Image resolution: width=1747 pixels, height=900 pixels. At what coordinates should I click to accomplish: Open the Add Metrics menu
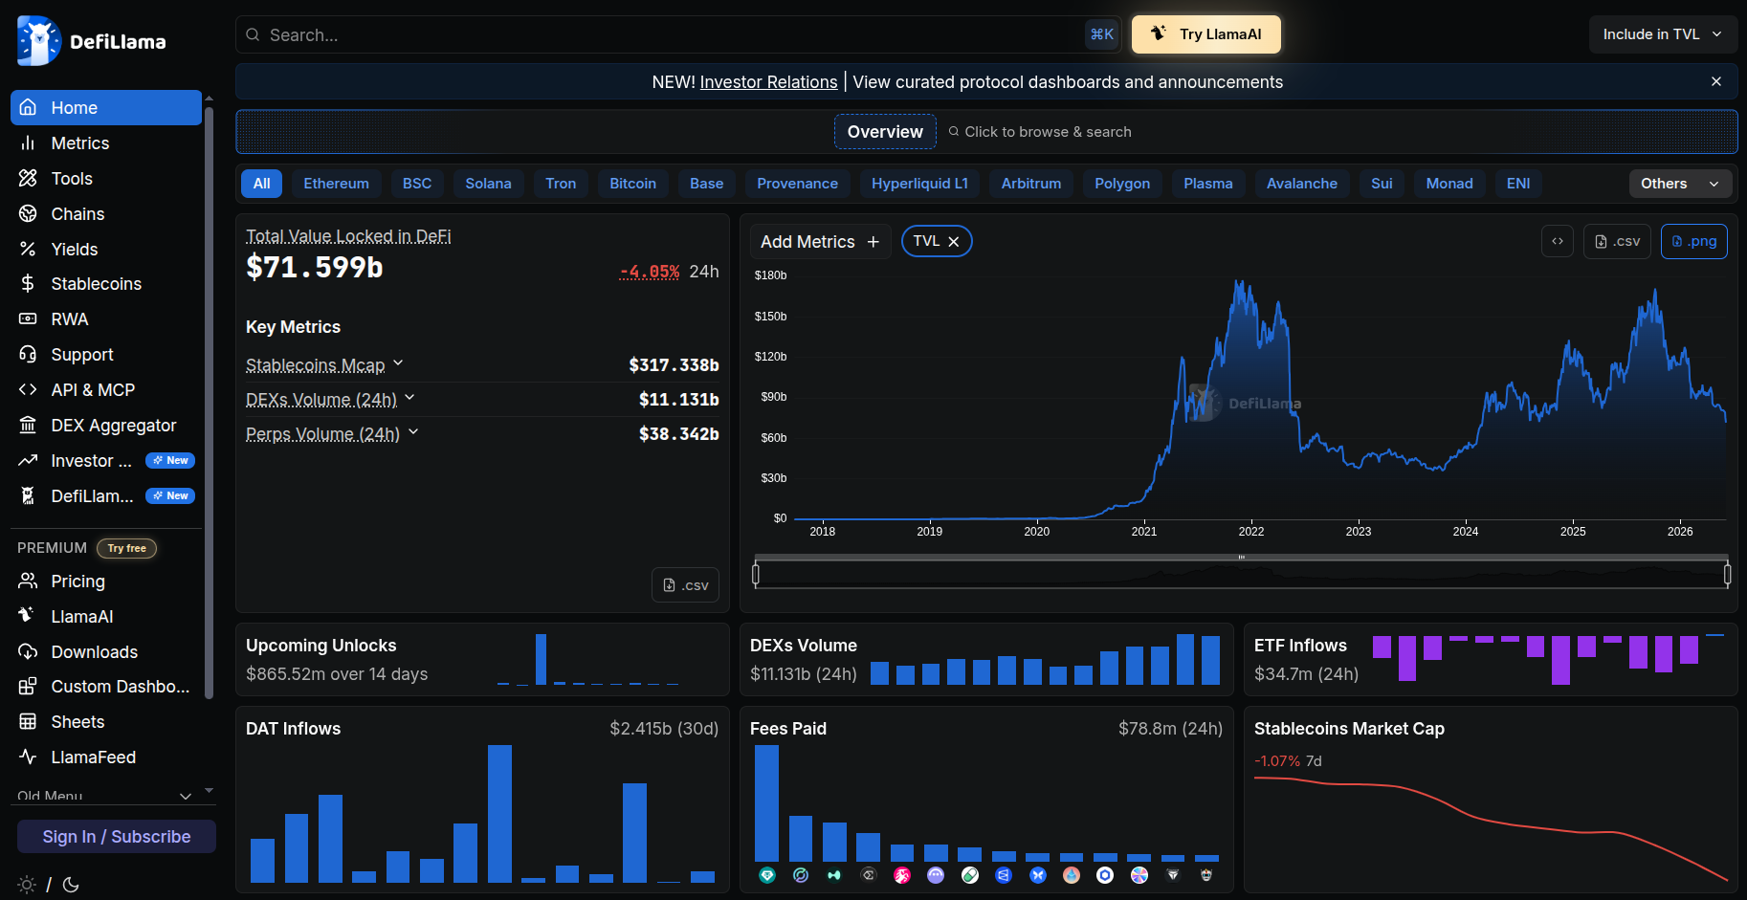point(820,242)
